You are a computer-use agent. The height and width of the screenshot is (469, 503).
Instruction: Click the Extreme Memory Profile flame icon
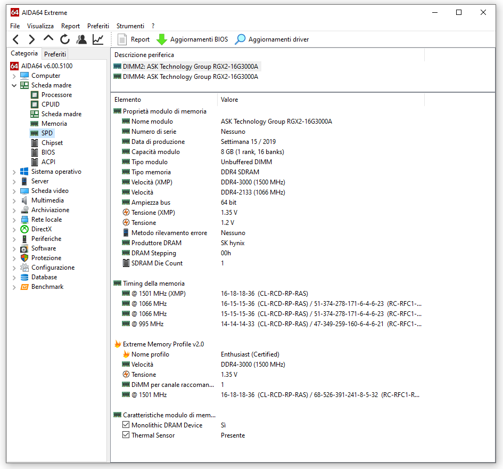click(118, 344)
